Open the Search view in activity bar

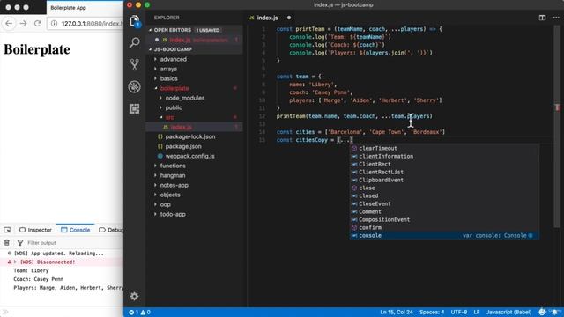click(x=135, y=42)
